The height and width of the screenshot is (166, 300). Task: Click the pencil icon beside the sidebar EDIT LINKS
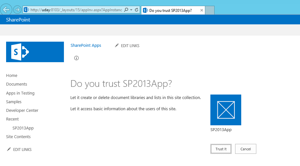(9, 149)
